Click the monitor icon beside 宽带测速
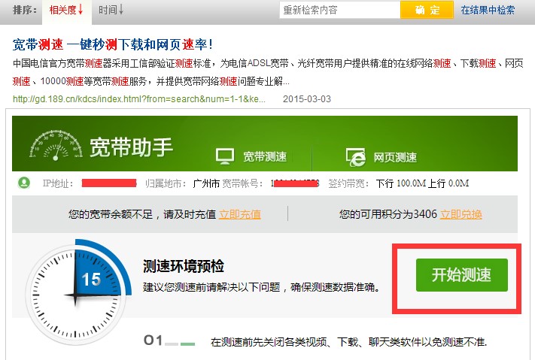 (x=225, y=156)
